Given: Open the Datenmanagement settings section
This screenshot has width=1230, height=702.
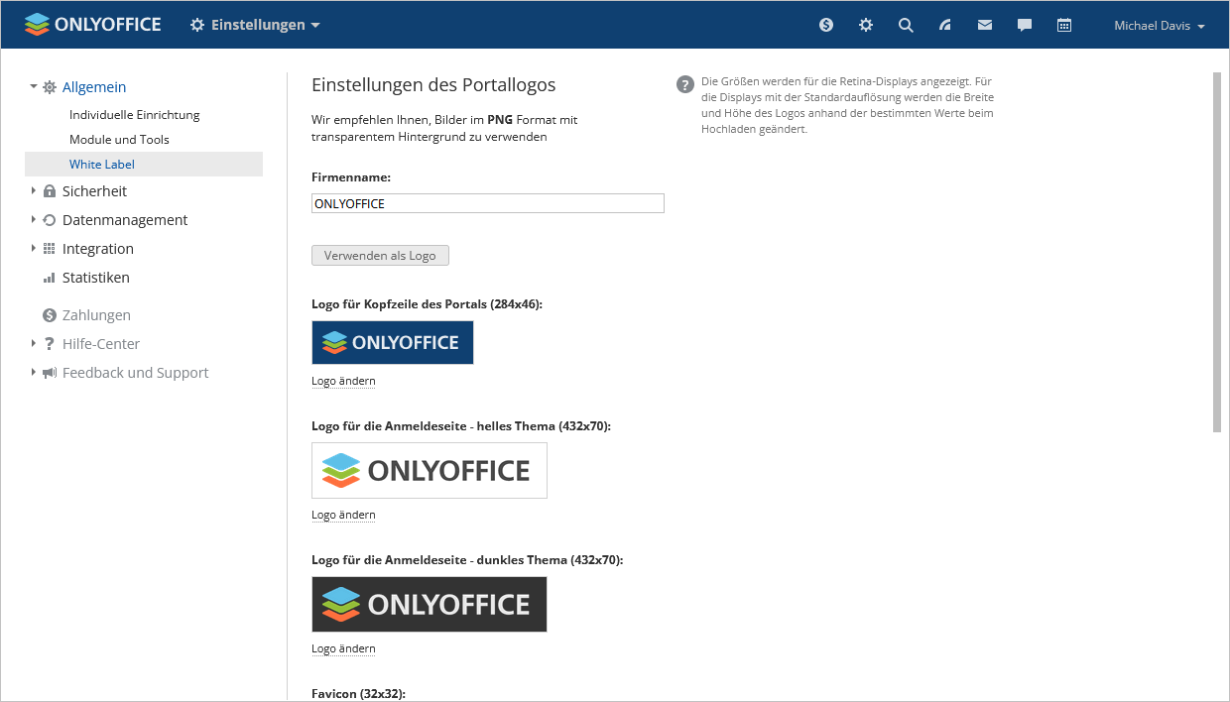Looking at the screenshot, I should click(x=125, y=220).
